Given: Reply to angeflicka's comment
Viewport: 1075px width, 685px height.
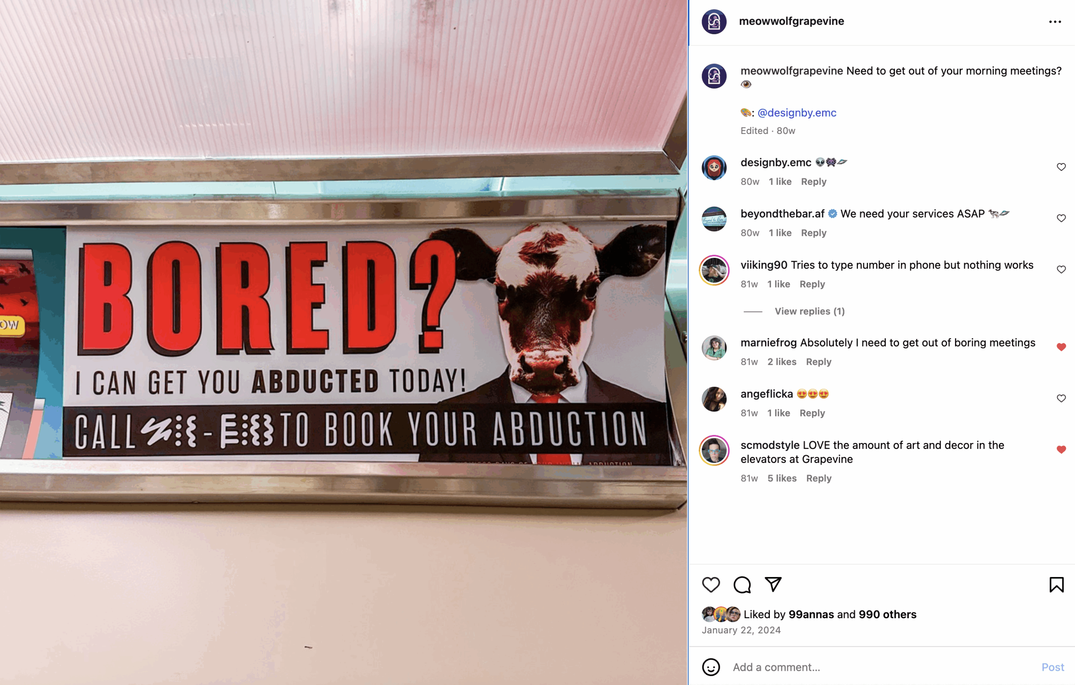Looking at the screenshot, I should tap(812, 413).
